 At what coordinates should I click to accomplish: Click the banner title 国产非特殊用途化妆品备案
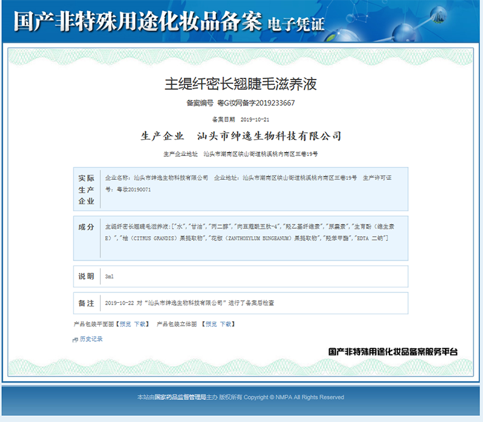138,21
